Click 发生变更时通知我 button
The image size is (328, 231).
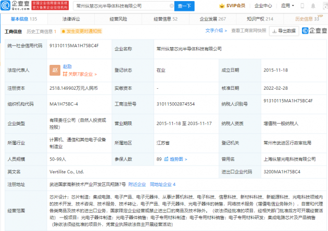pyautogui.click(x=81, y=31)
